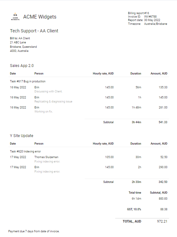The height and width of the screenshot is (237, 177).
Task: Click the Discussing with Client note
Action: [48, 91]
